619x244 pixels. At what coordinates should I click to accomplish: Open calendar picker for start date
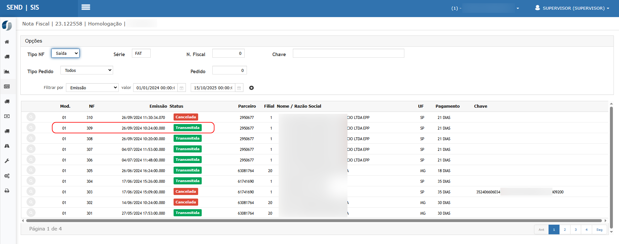click(x=182, y=88)
